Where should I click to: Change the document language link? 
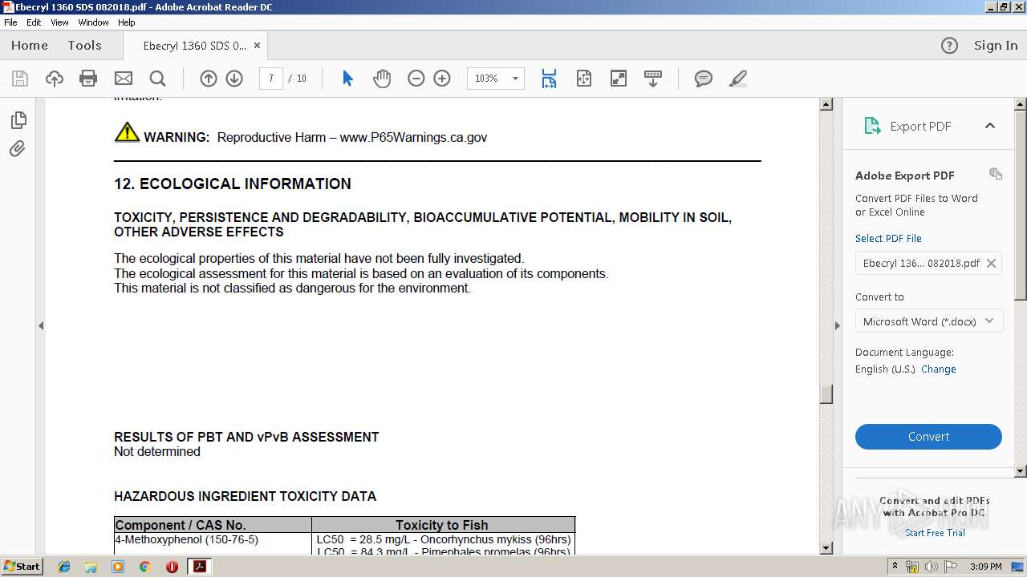[939, 369]
